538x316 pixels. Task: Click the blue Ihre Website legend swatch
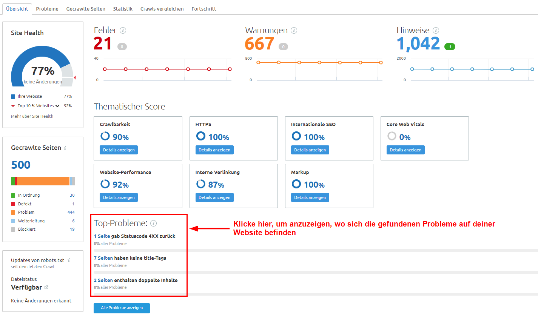click(13, 97)
